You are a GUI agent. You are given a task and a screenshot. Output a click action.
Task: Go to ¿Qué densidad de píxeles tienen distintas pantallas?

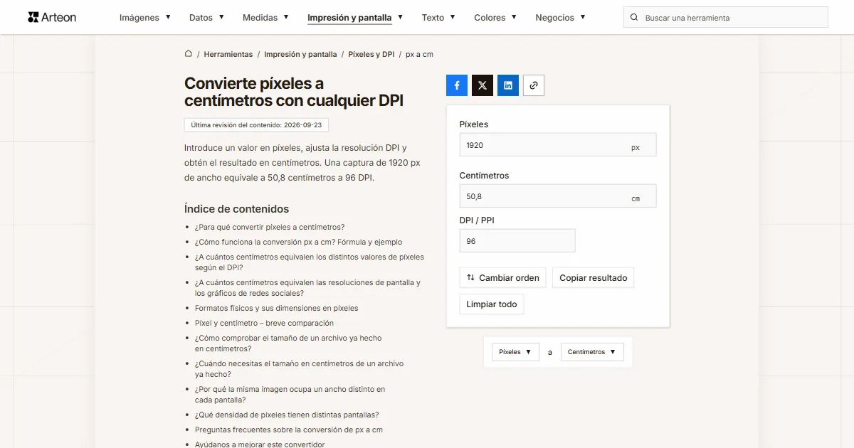(x=287, y=415)
